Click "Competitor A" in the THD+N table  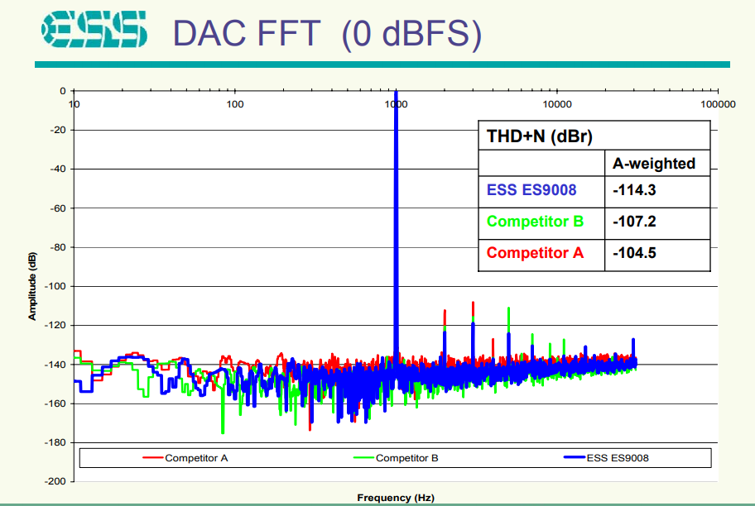point(535,252)
